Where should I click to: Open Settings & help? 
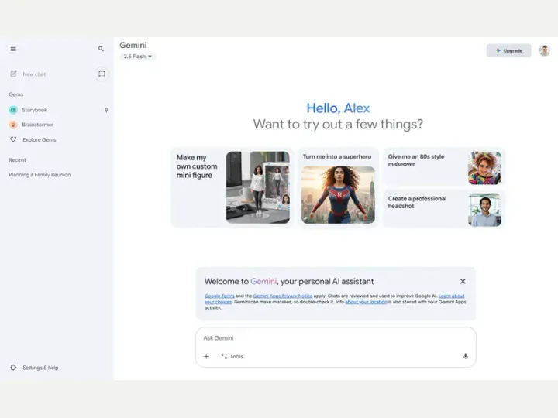pyautogui.click(x=40, y=368)
